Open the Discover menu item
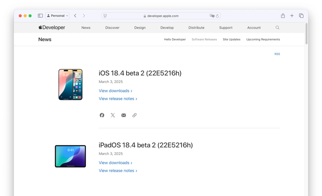Viewport: 322px width, 196px height. 112,28
